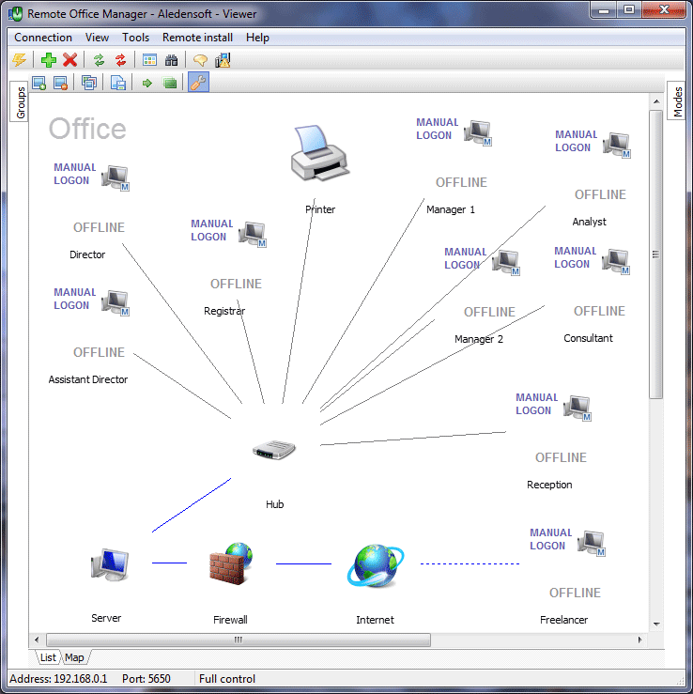This screenshot has width=693, height=694.
Task: Select the Firewall brick wall icon
Action: 231,563
